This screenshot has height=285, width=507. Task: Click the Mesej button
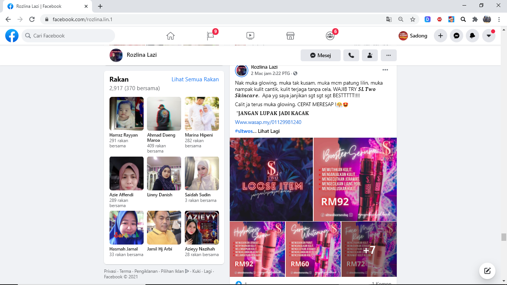[320, 55]
